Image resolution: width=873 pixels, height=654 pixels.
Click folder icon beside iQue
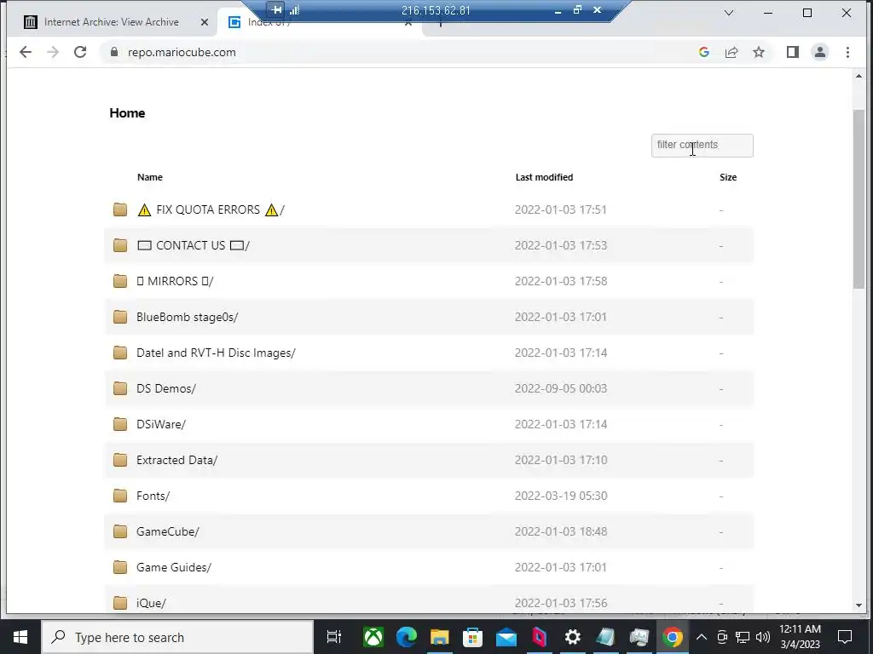(x=120, y=603)
